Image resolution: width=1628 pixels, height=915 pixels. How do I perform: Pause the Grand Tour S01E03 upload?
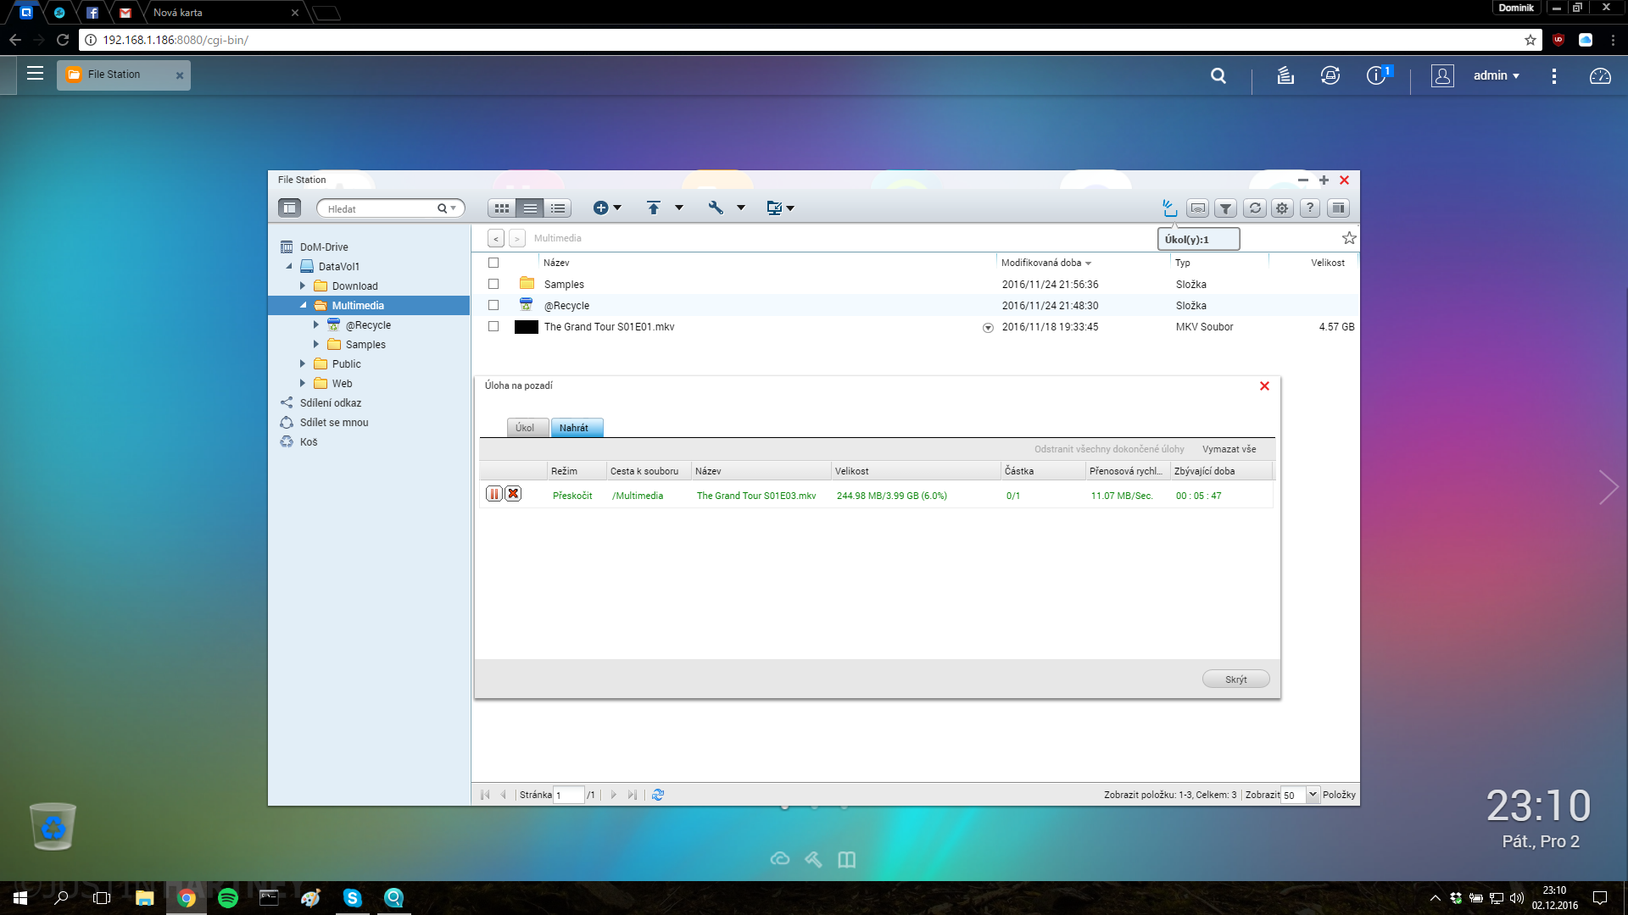pyautogui.click(x=494, y=495)
